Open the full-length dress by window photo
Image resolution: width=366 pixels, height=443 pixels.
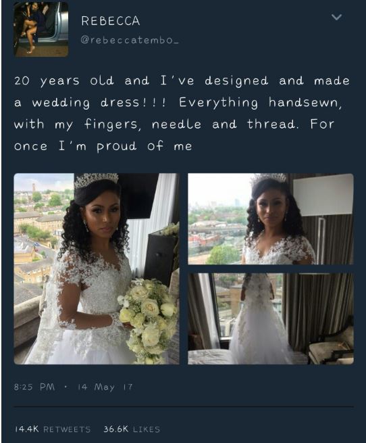point(271,319)
